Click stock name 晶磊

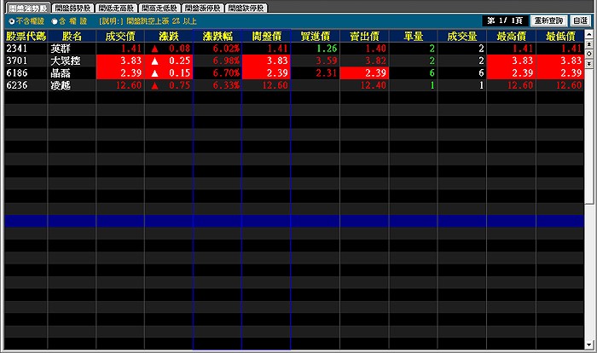[x=61, y=73]
